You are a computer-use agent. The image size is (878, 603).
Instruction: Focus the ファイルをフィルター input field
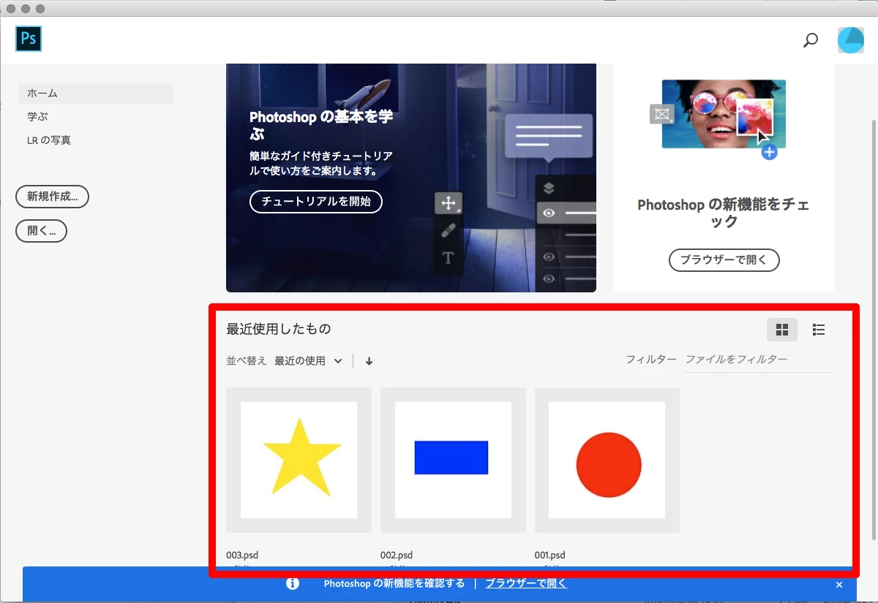pos(759,360)
